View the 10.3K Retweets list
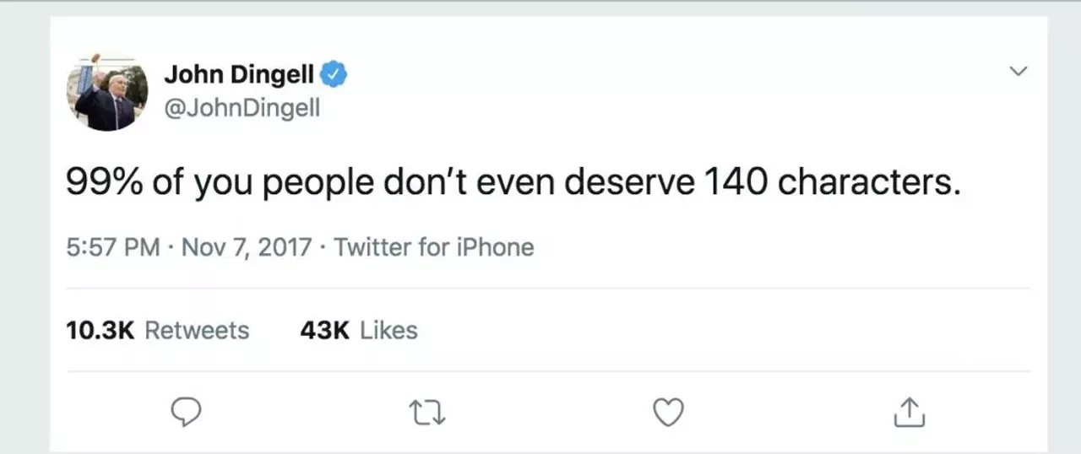1081x454 pixels. (x=157, y=330)
